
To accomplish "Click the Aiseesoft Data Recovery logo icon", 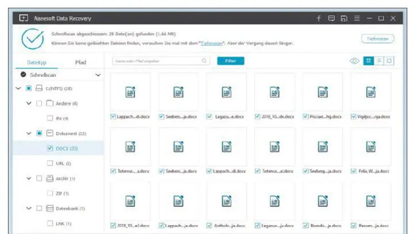I will pos(23,18).
